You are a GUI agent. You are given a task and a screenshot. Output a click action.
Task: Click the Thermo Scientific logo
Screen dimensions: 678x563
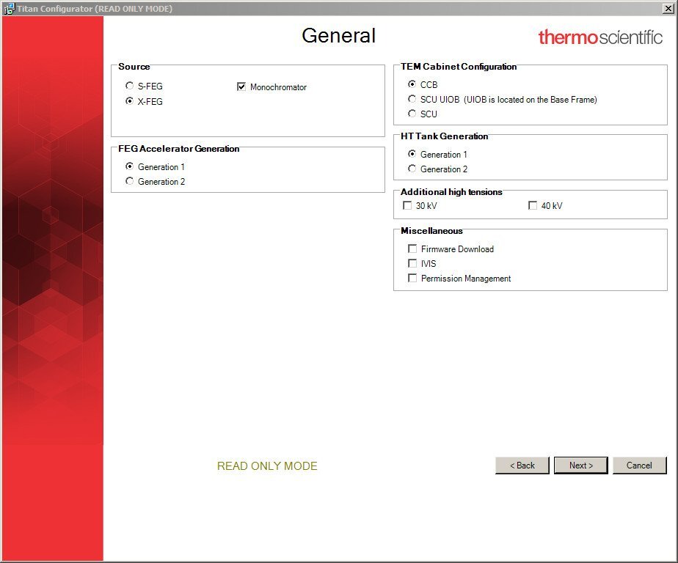[x=600, y=37]
